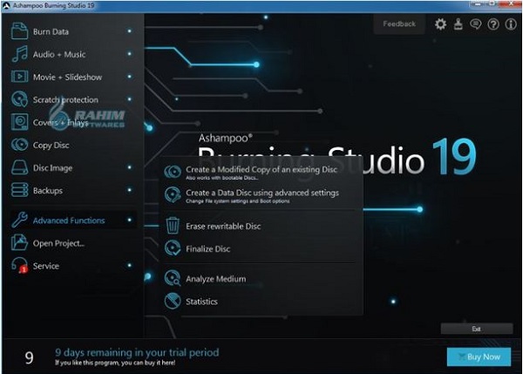Click the speech bubble icon in top bar

coord(476,24)
